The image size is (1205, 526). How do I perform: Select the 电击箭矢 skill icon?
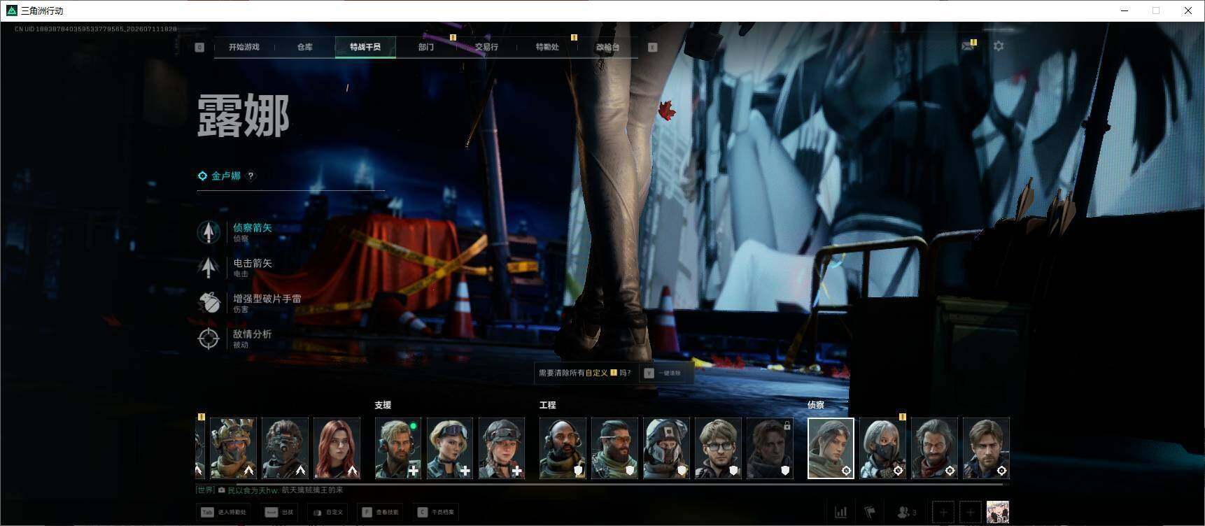[x=209, y=267]
